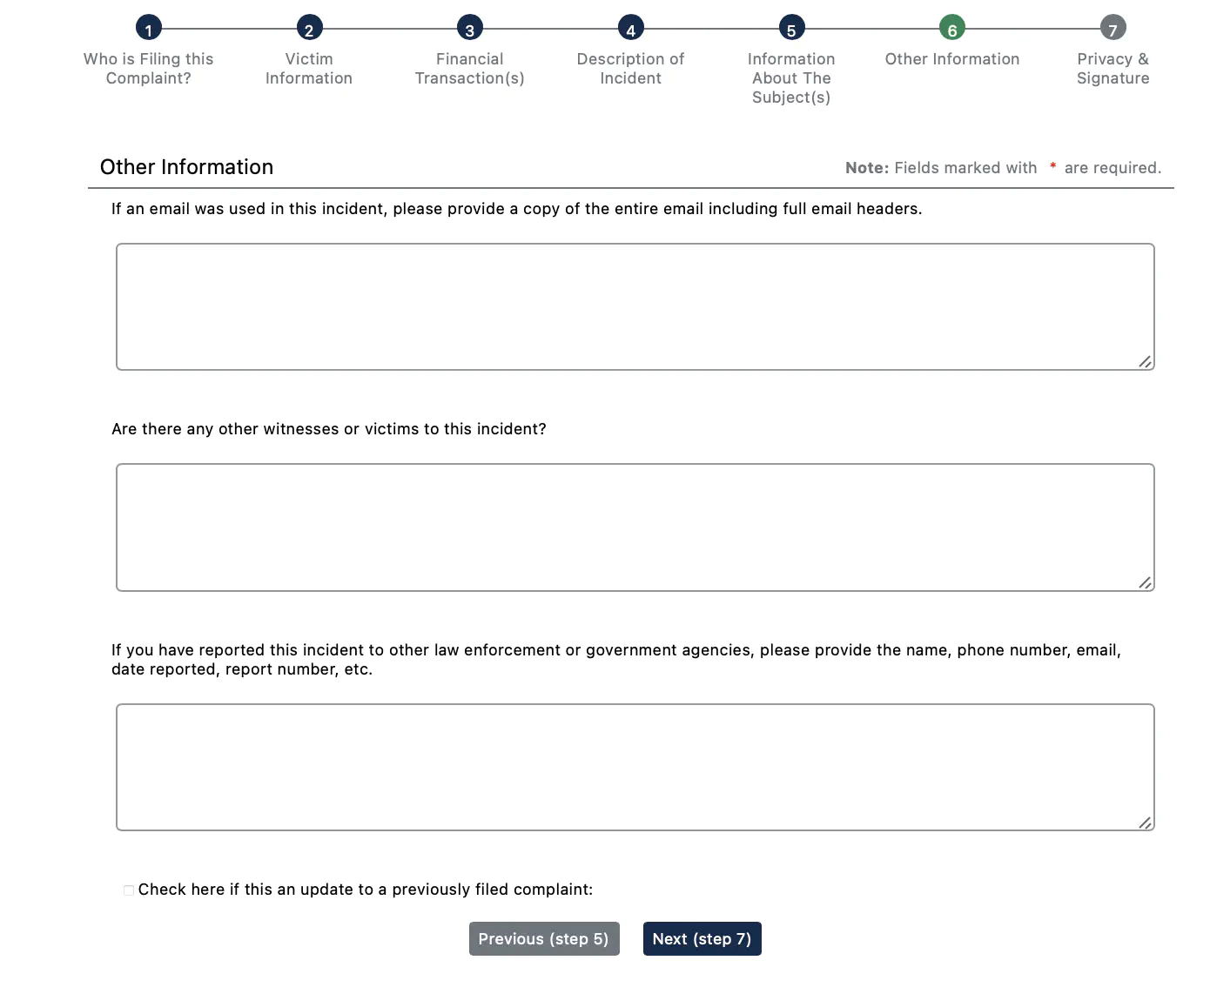Go to step 2 circle icon
The image size is (1210, 994).
pos(309,28)
